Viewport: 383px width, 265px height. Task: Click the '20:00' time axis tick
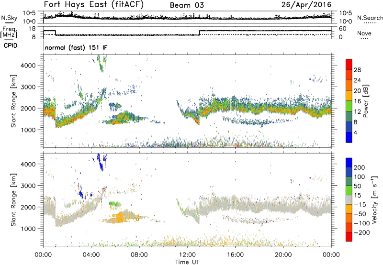tap(283, 255)
